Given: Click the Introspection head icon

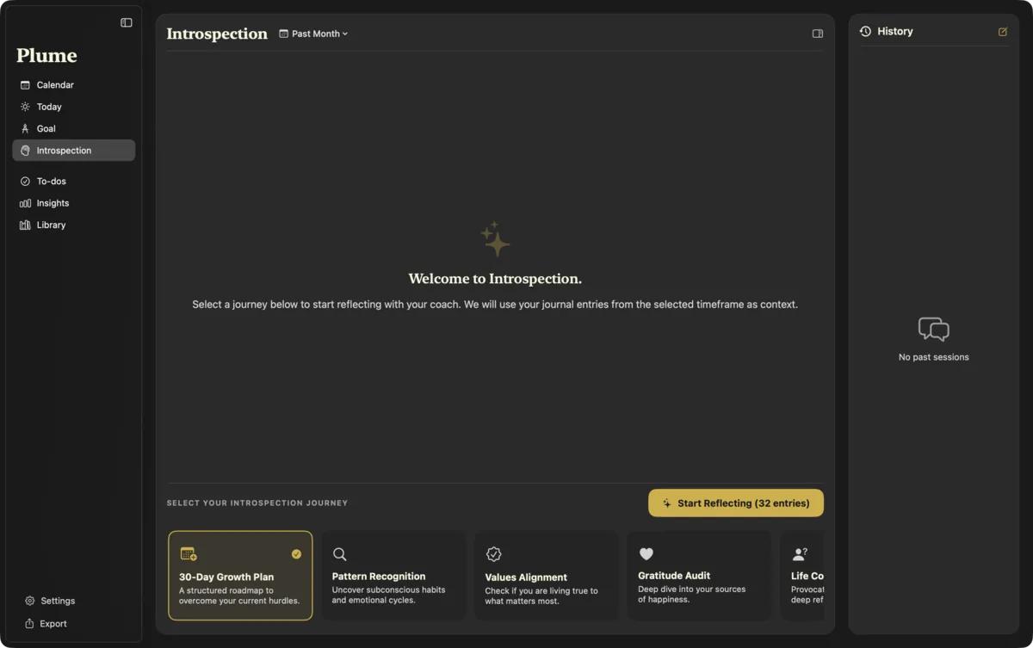Looking at the screenshot, I should pyautogui.click(x=25, y=151).
